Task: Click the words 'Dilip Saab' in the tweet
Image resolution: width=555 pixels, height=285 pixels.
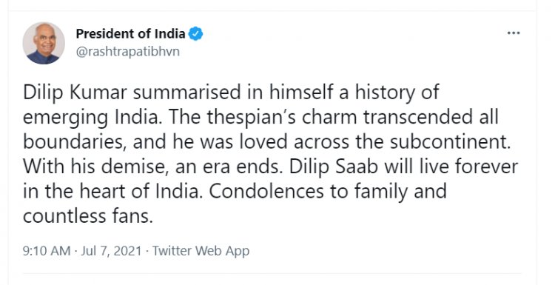Action: click(334, 167)
